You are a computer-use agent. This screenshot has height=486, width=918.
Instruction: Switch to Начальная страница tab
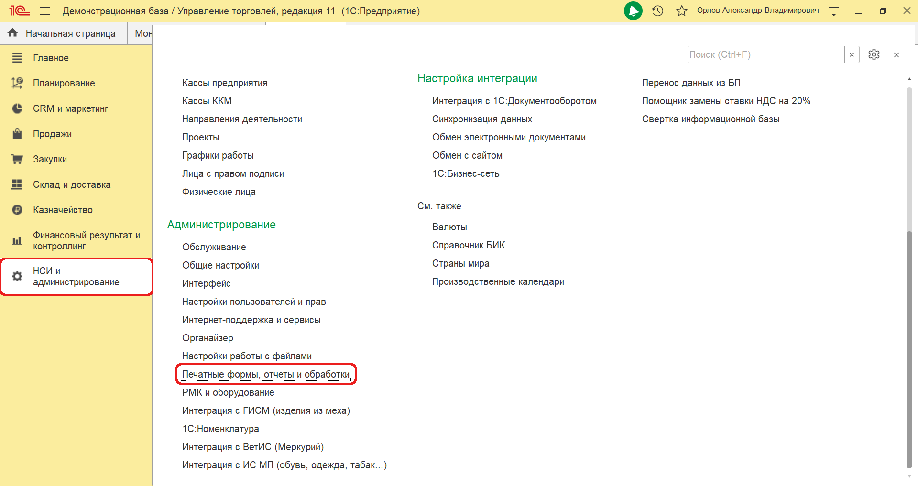tap(64, 33)
